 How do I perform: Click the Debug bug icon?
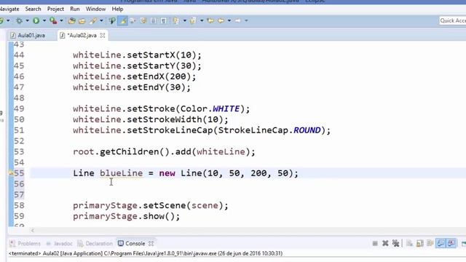click(x=20, y=21)
